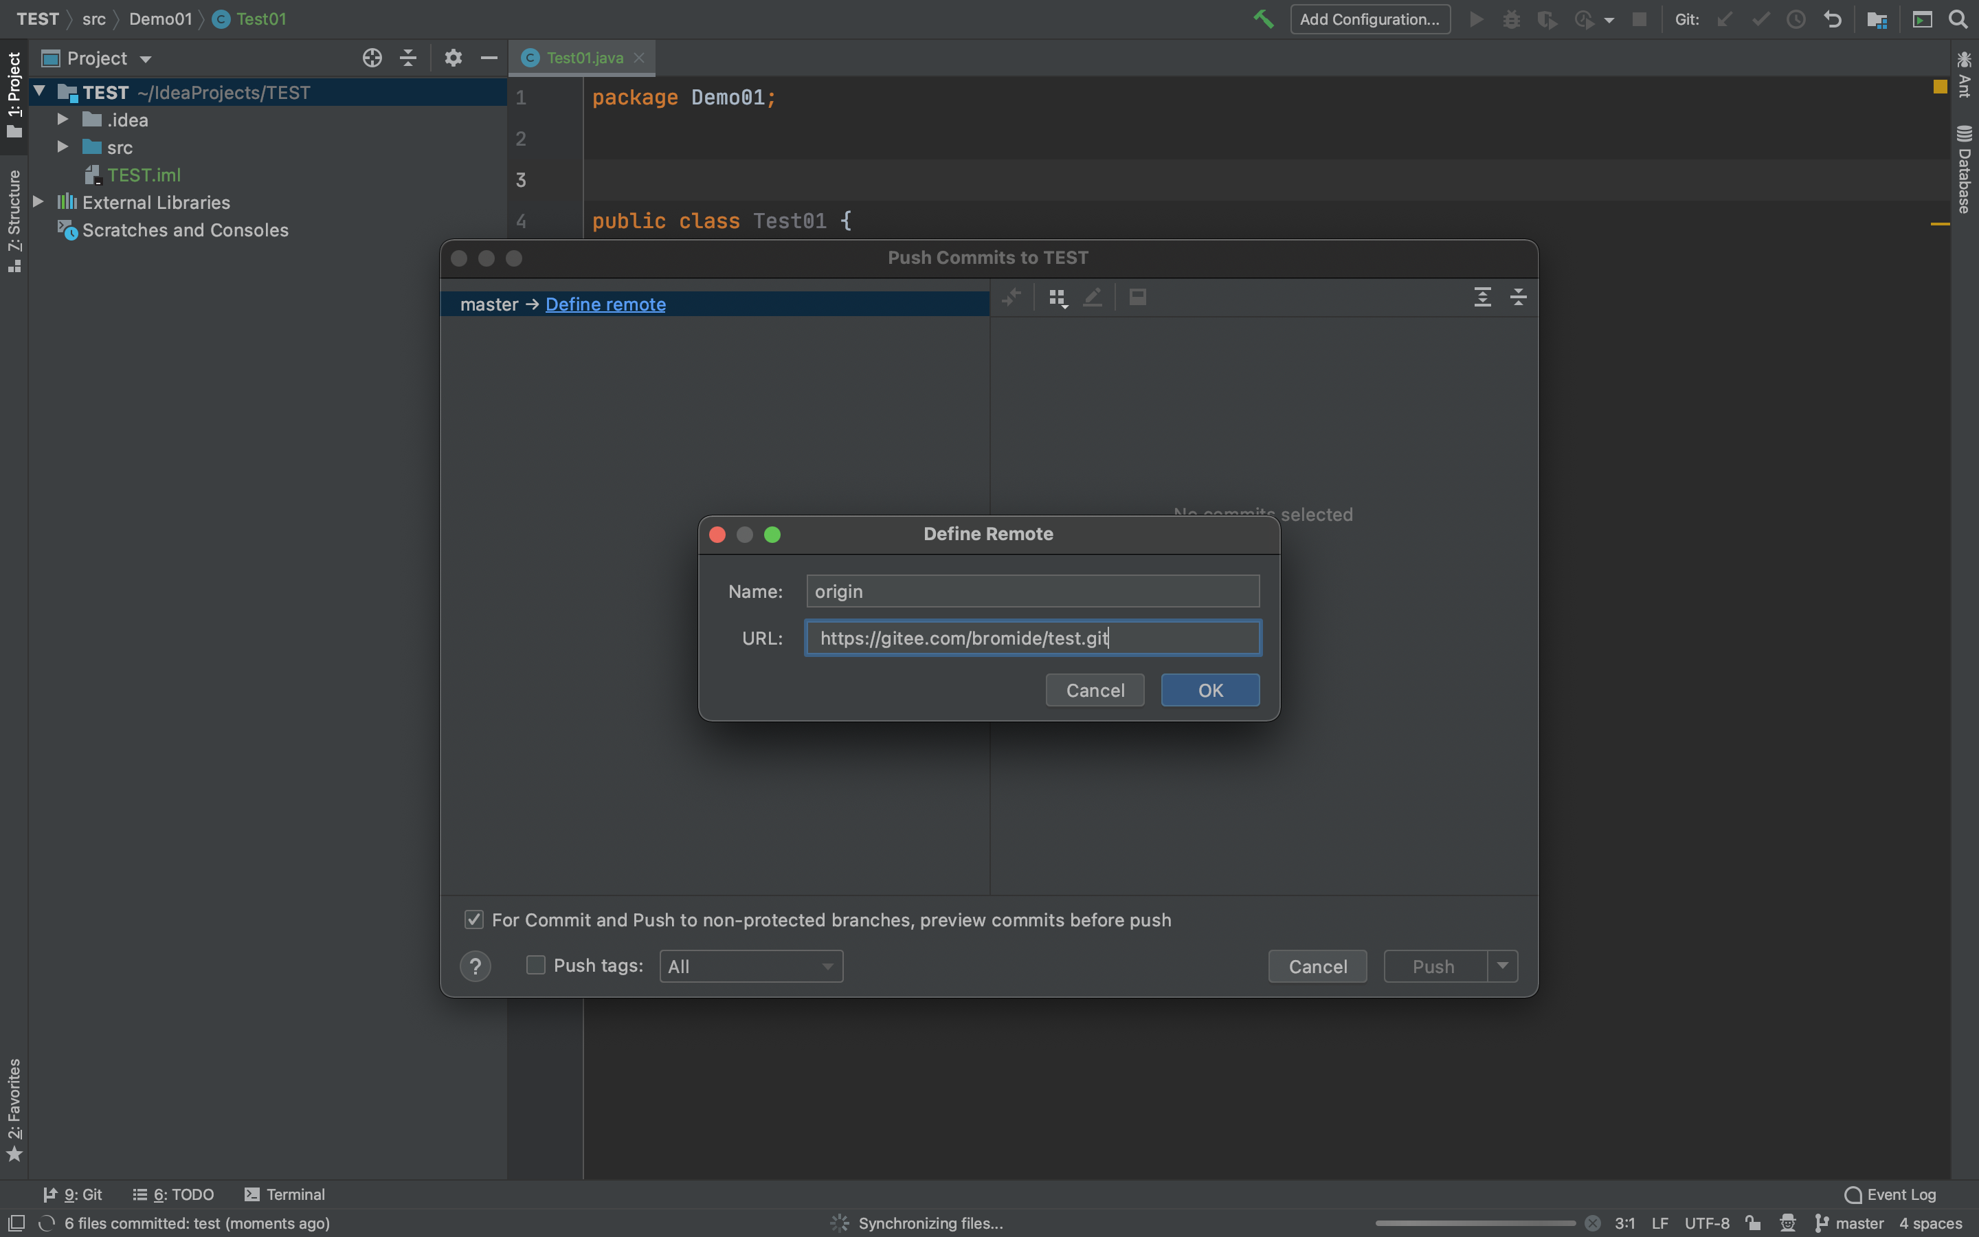Open master branch widget in status bar
The height and width of the screenshot is (1237, 1979).
tap(1850, 1223)
